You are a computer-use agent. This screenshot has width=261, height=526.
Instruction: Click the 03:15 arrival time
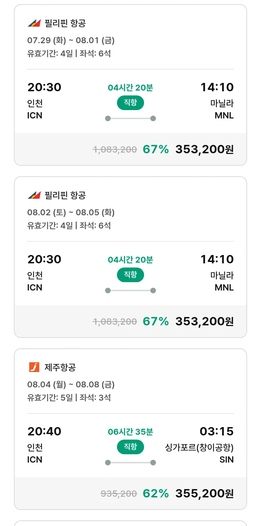pyautogui.click(x=216, y=432)
